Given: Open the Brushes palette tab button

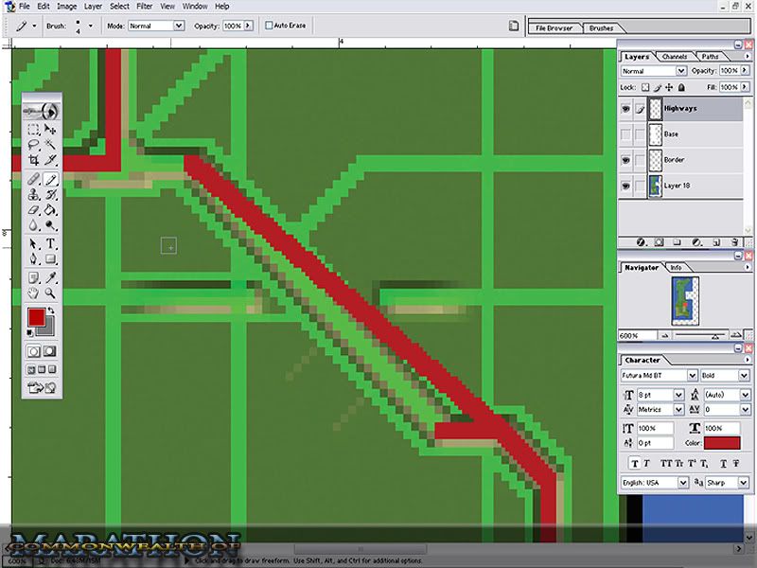Looking at the screenshot, I should [601, 28].
